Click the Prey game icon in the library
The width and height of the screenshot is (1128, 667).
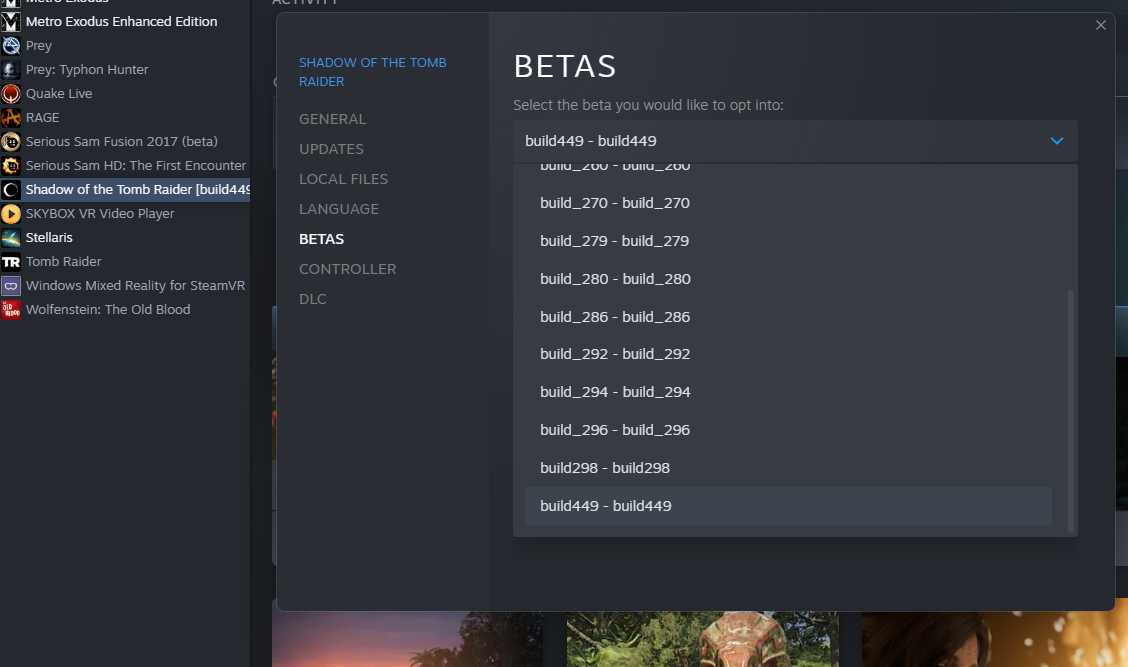point(11,45)
